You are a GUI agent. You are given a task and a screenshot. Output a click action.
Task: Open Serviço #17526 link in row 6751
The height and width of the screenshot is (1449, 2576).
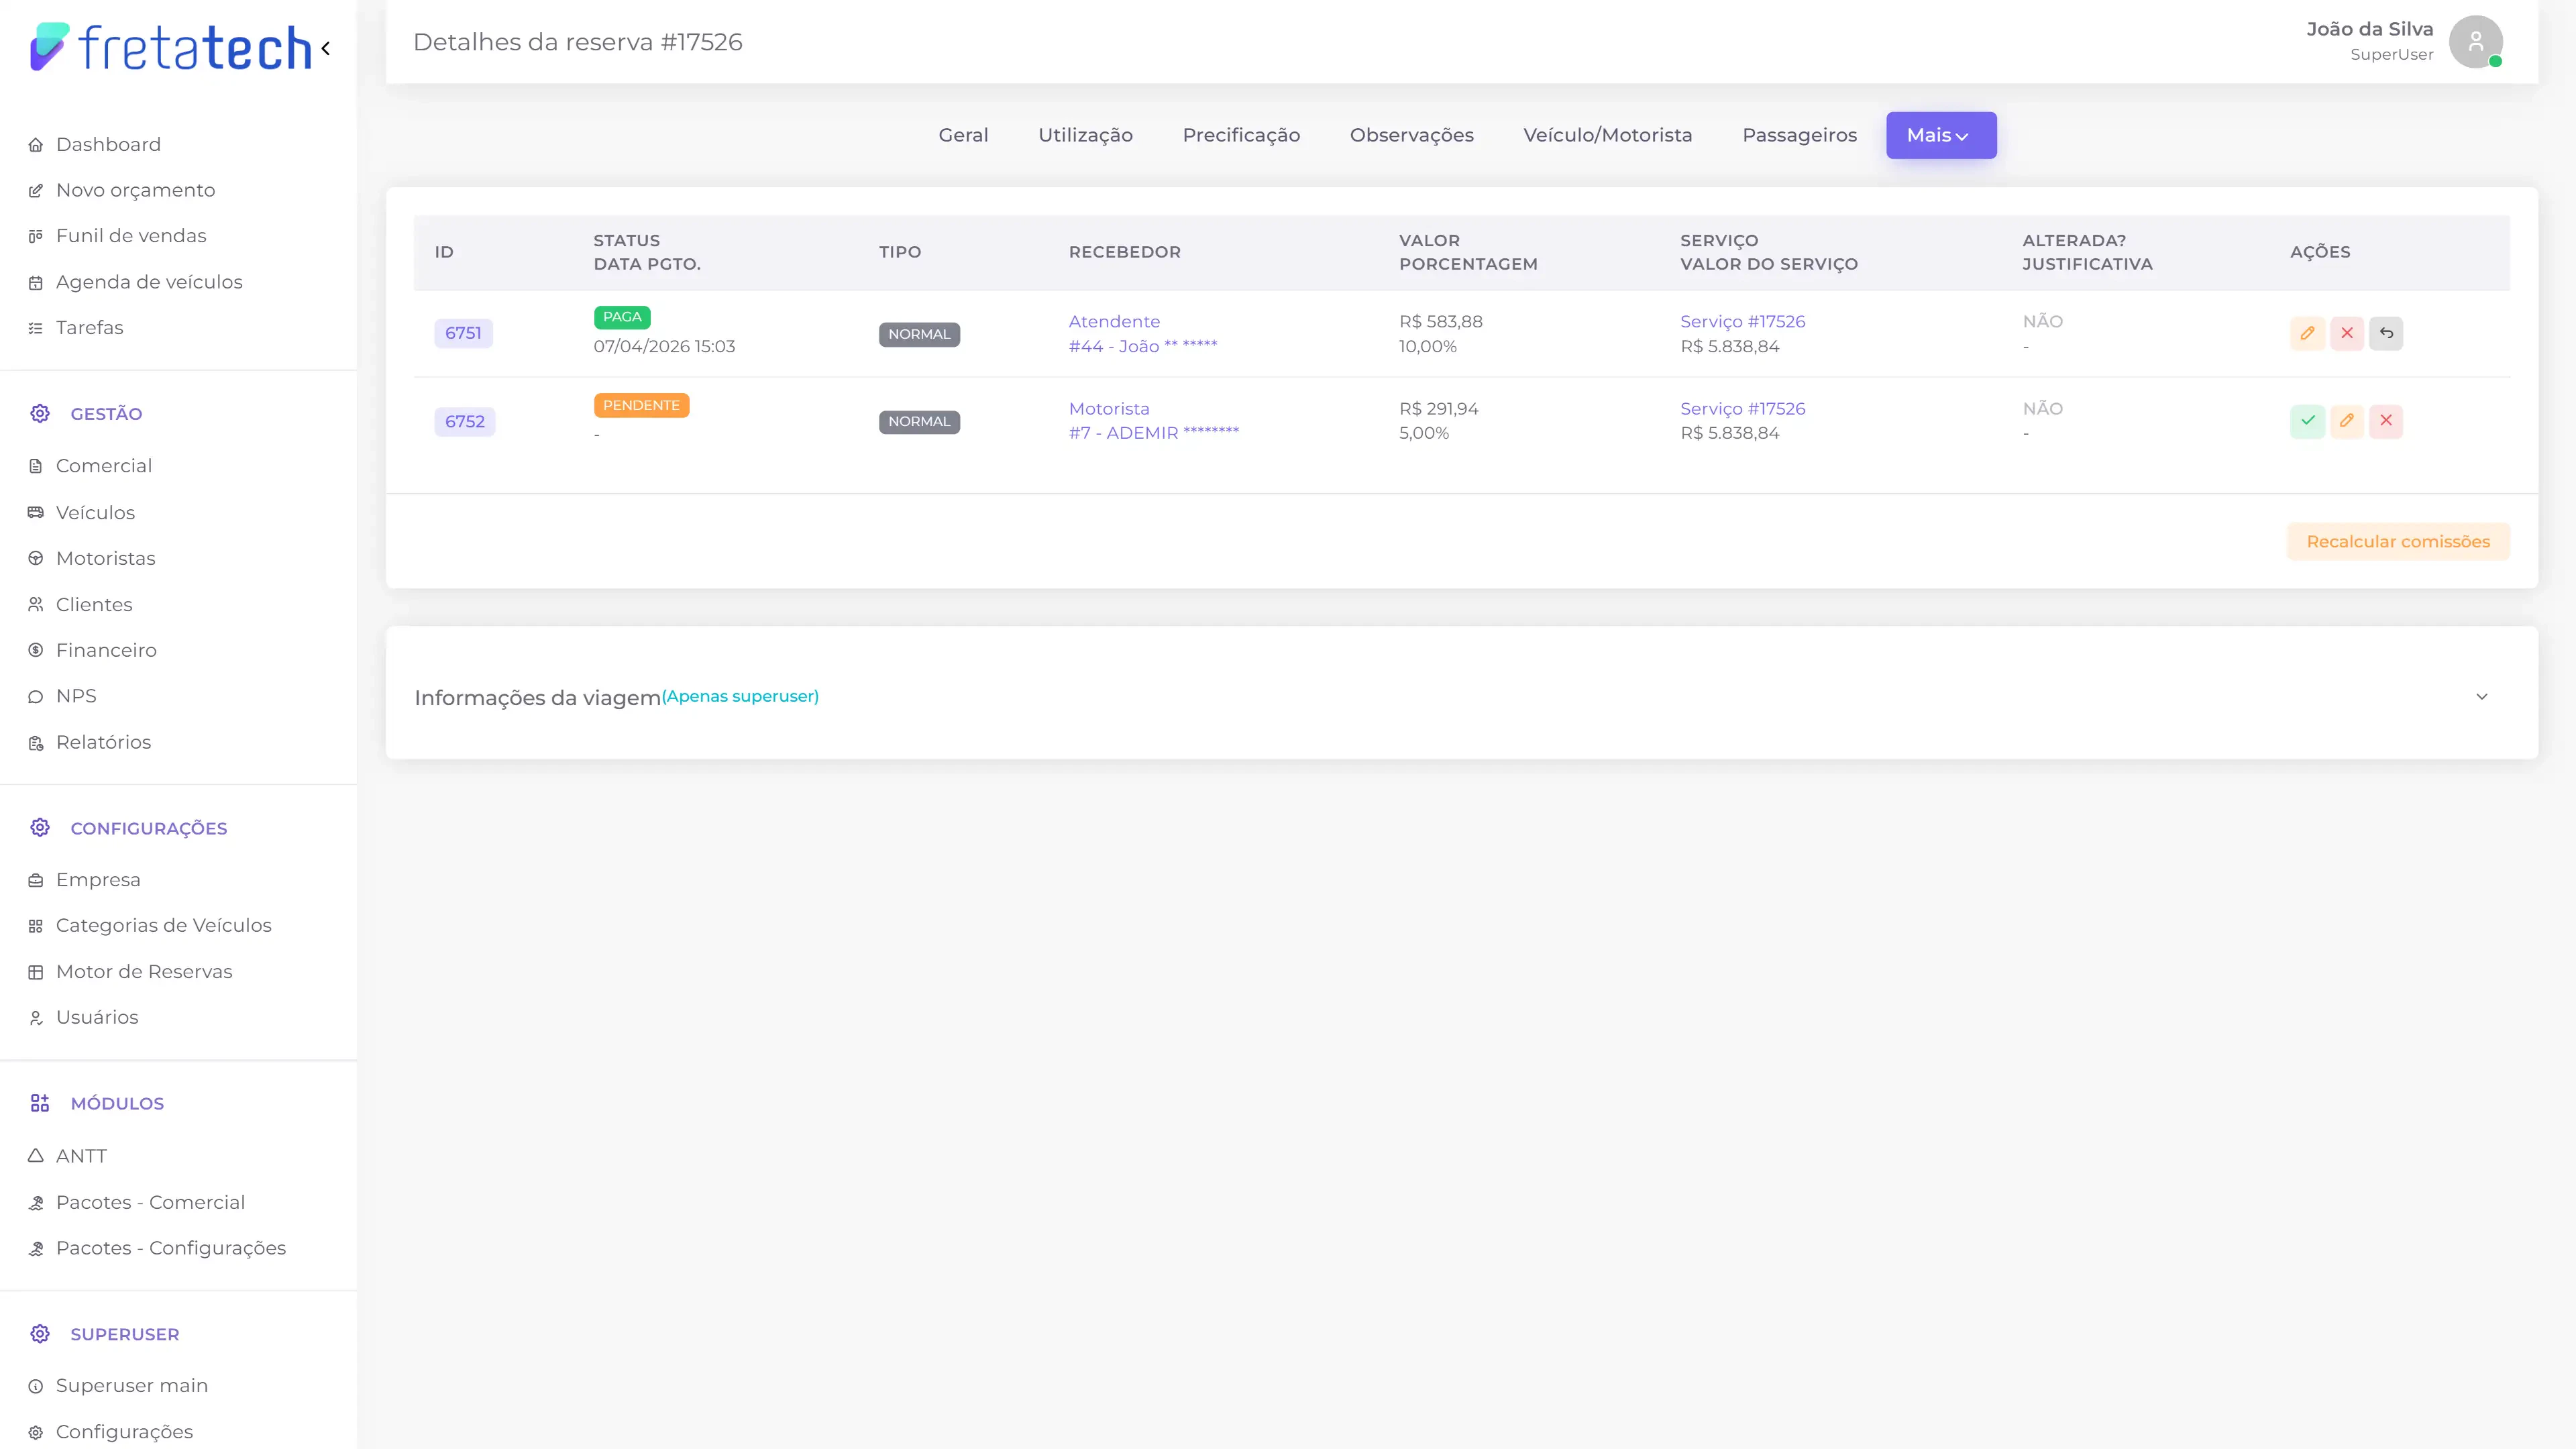[x=1743, y=321]
